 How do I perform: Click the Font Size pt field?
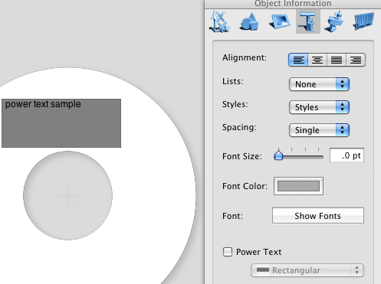coord(347,155)
